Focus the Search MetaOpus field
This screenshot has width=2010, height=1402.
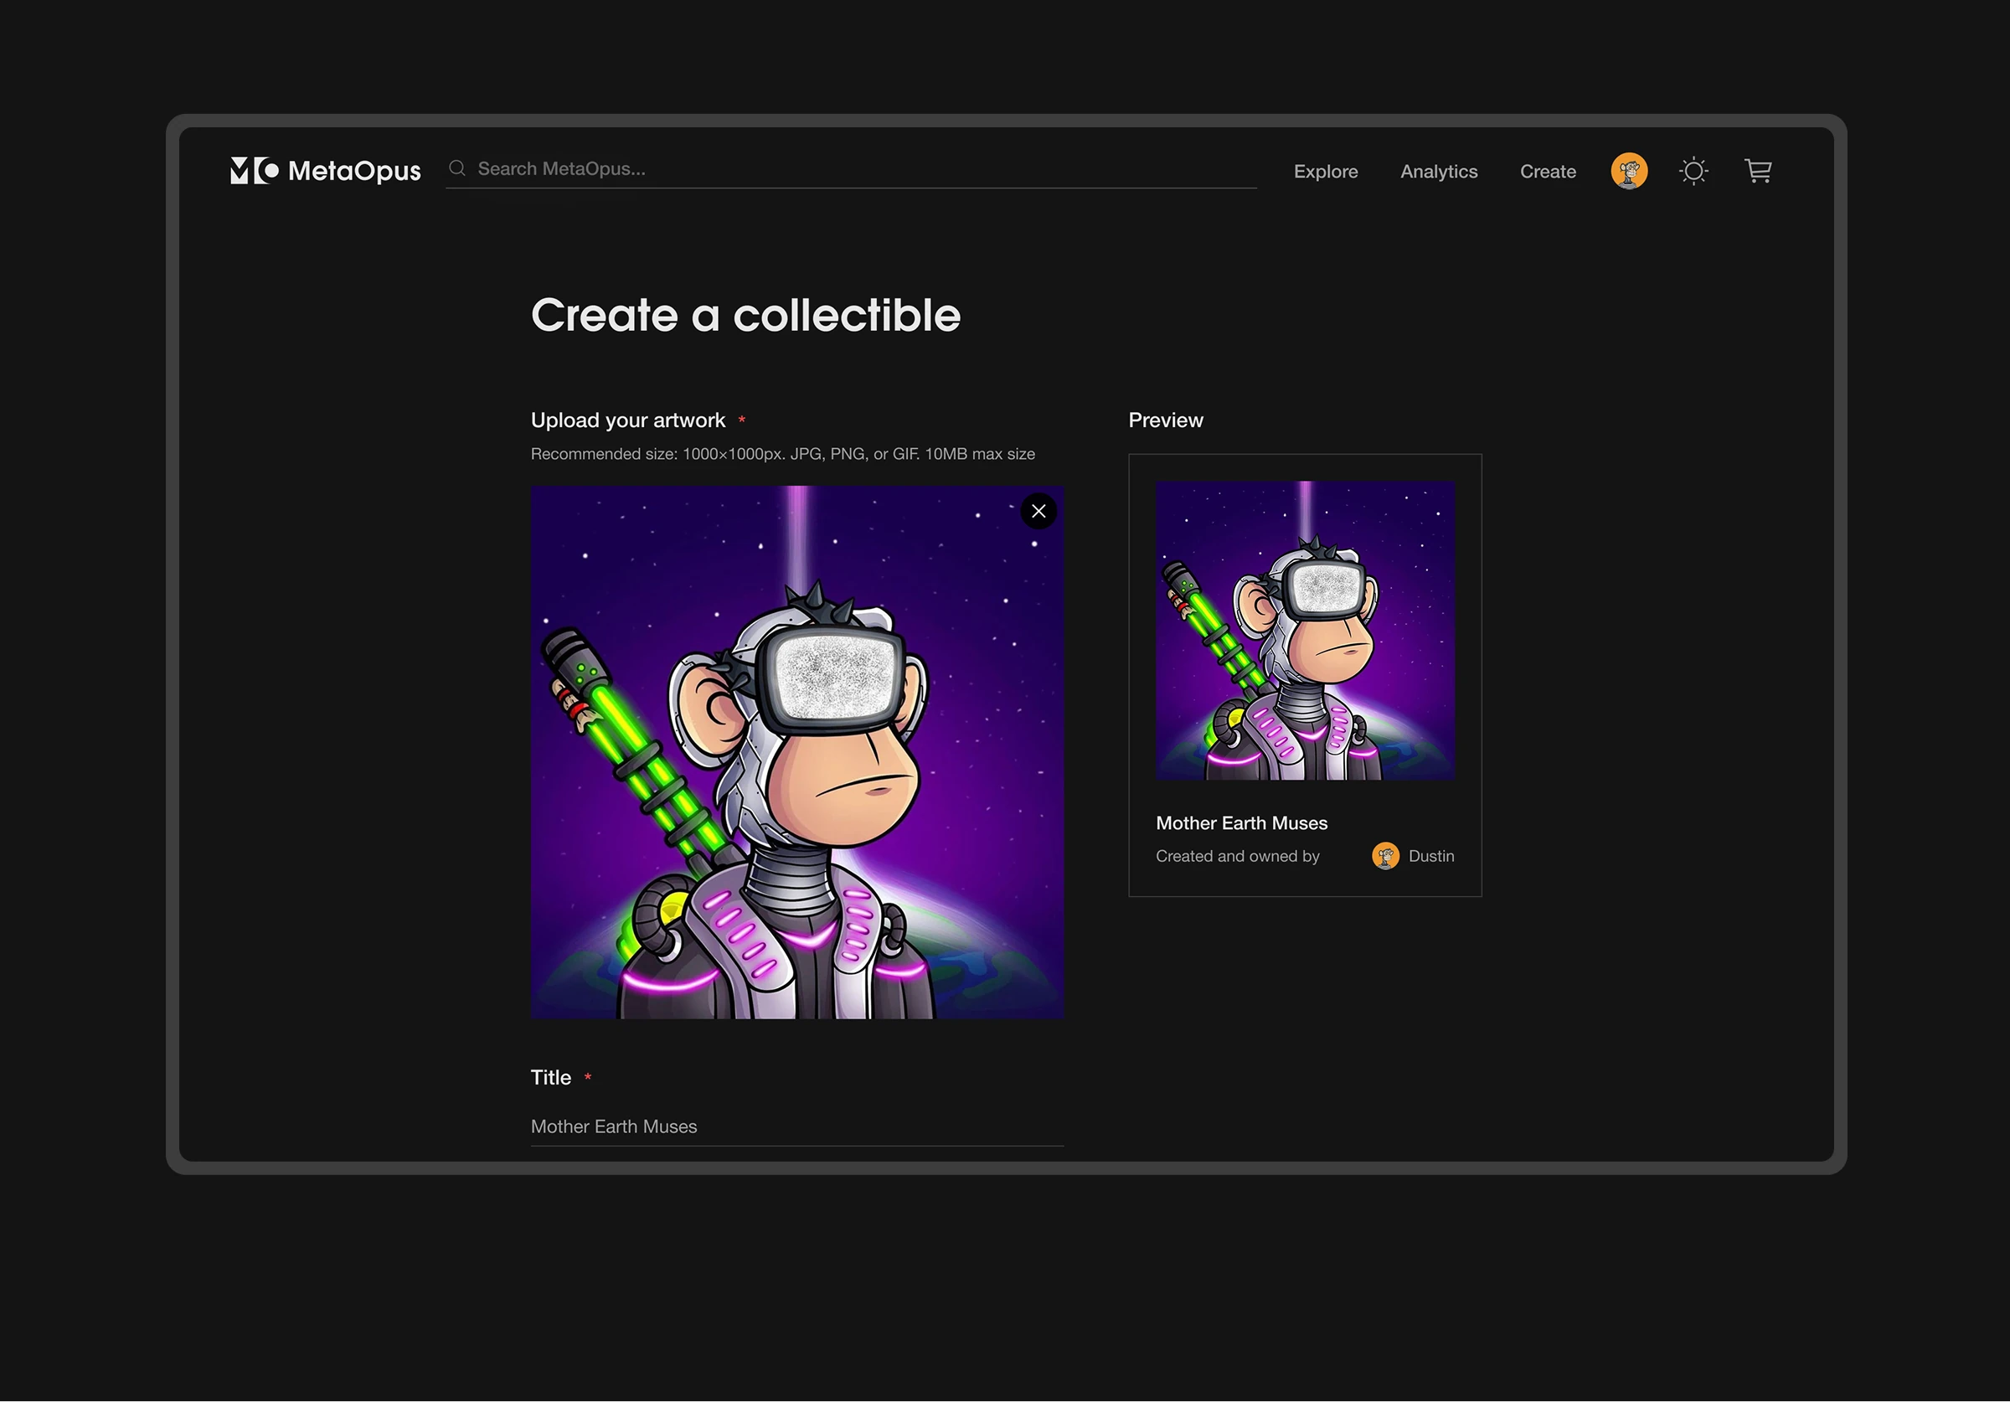(851, 169)
